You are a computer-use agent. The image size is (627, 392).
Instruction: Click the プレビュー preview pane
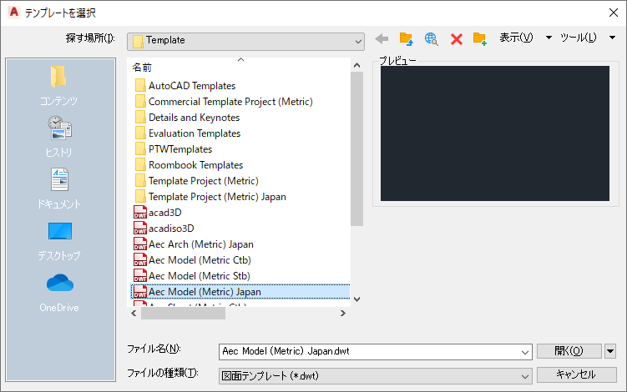[495, 133]
